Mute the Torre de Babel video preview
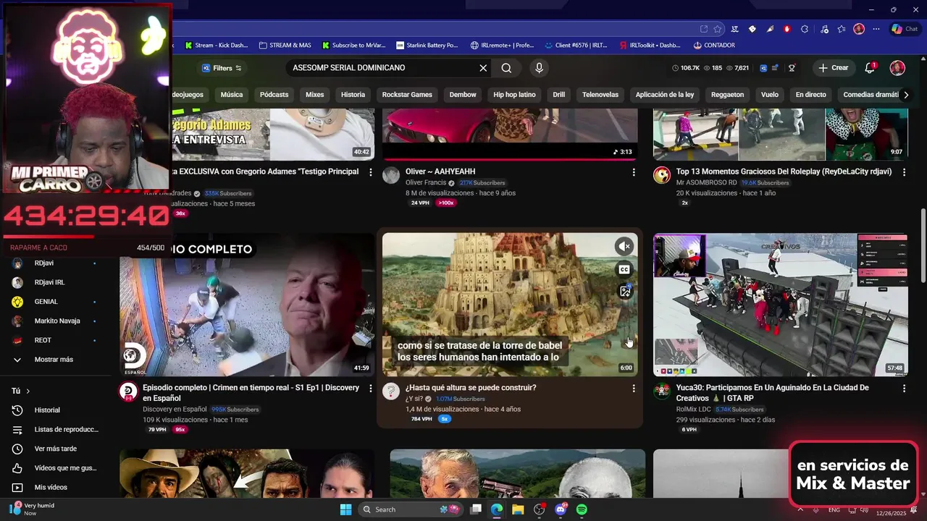927x521 pixels. (x=624, y=247)
